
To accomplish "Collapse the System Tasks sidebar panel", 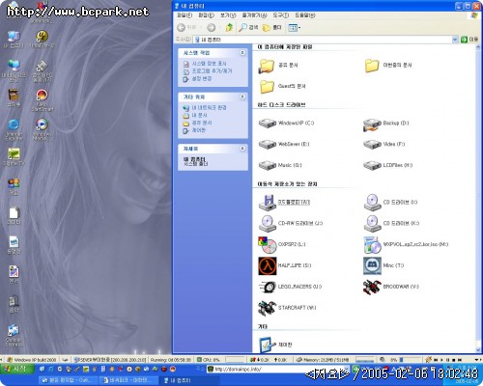I will pyautogui.click(x=242, y=53).
